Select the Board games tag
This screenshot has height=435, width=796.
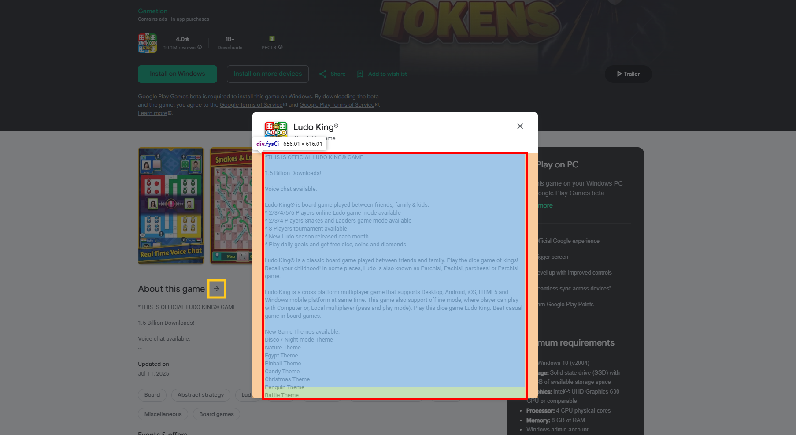point(216,414)
